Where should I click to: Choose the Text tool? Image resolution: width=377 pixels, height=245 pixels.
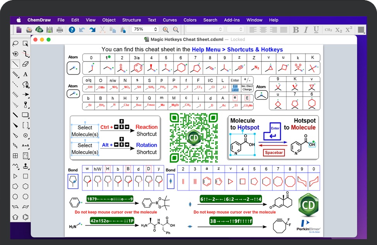pos(26,74)
